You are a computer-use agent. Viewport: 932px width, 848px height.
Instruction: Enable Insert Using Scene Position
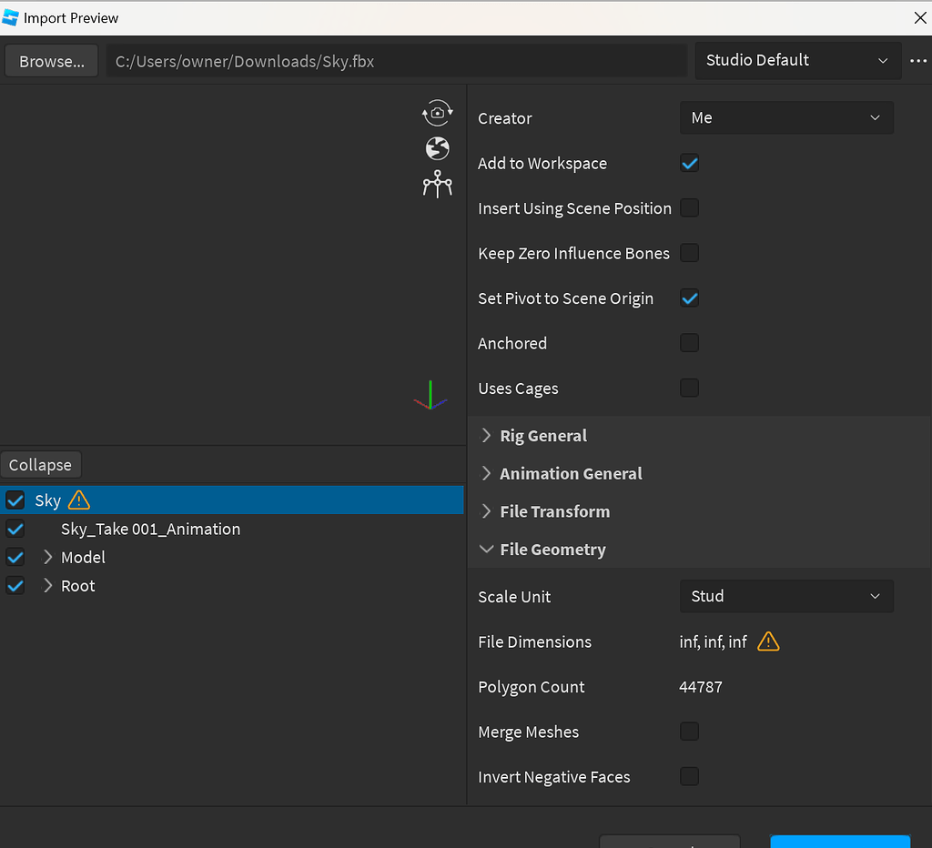click(689, 207)
